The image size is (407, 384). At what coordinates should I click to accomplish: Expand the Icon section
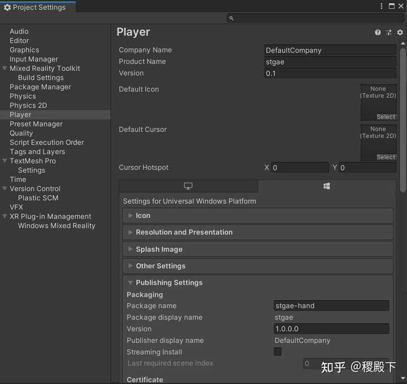pos(258,215)
